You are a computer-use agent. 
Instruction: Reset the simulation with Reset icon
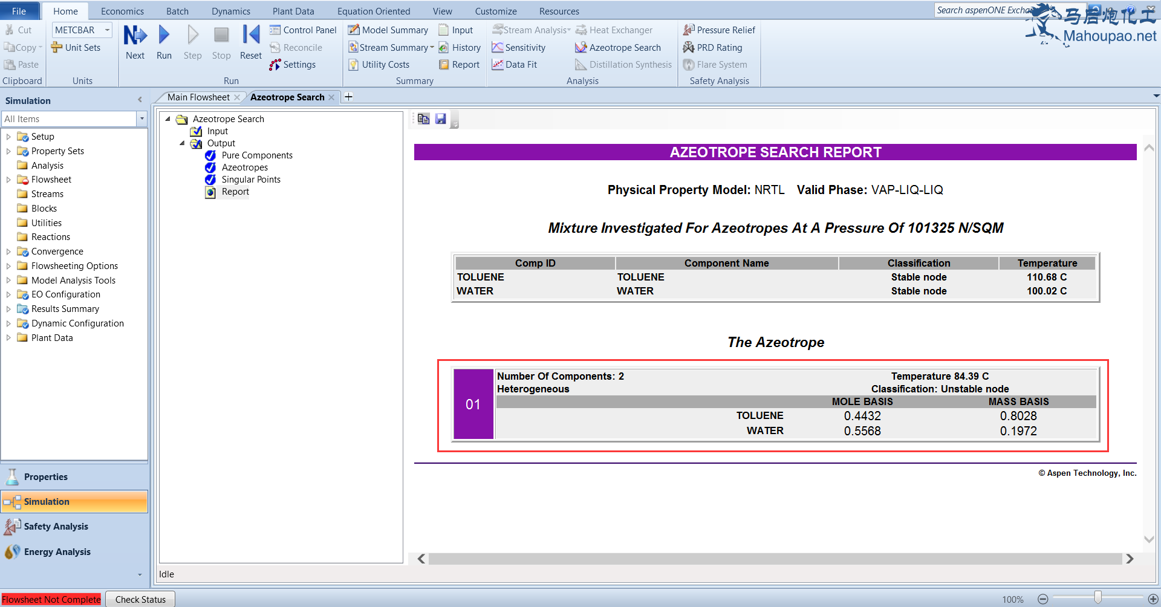tap(250, 42)
